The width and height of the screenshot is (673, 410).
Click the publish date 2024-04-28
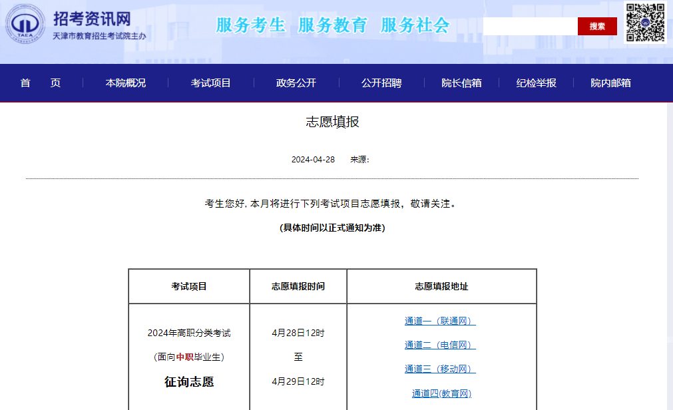coord(313,160)
